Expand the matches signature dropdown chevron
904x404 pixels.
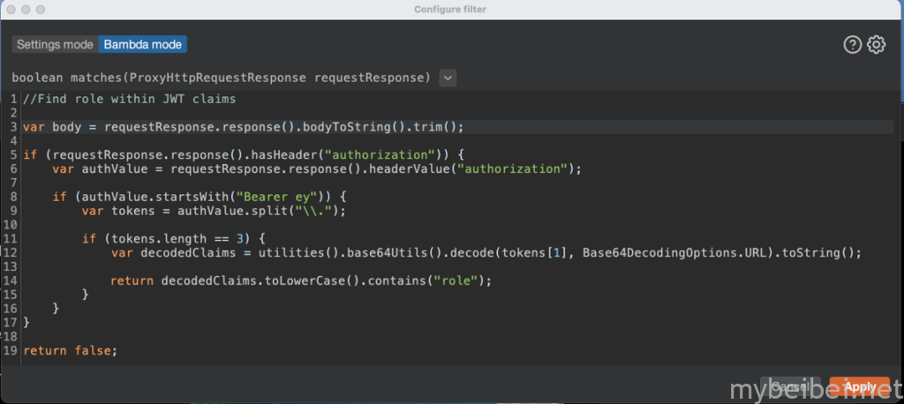coord(448,78)
